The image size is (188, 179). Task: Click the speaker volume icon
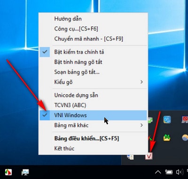180,172
